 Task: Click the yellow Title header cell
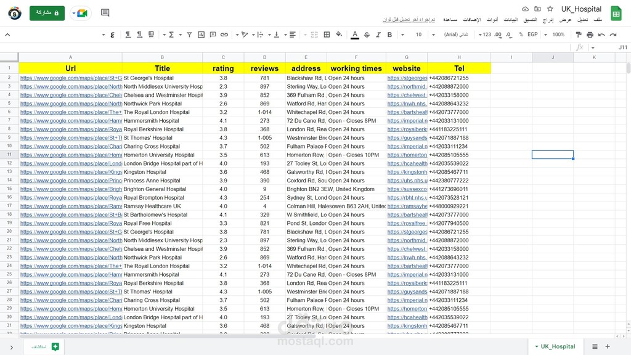pos(162,68)
